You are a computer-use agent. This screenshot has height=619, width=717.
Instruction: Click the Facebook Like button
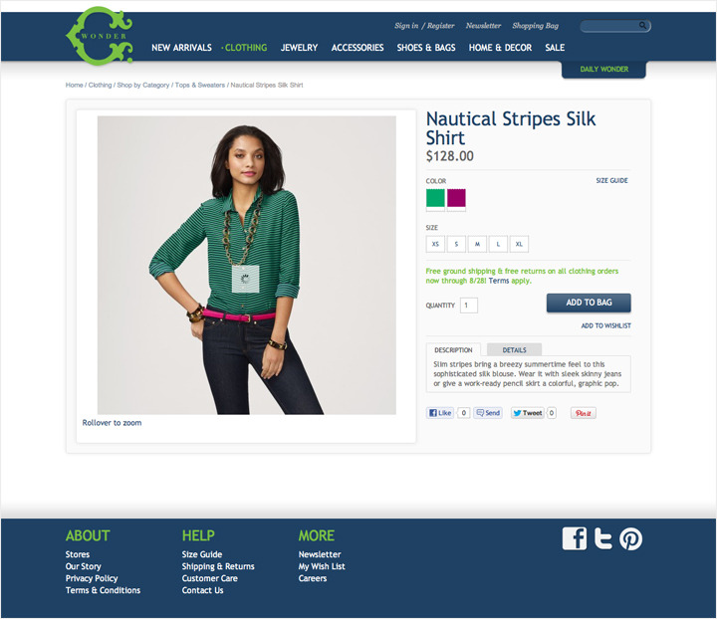(x=440, y=413)
